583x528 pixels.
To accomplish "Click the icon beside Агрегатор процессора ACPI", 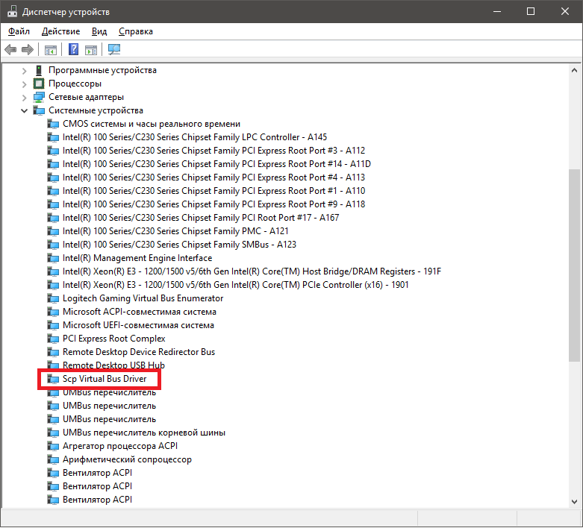I will tap(53, 446).
